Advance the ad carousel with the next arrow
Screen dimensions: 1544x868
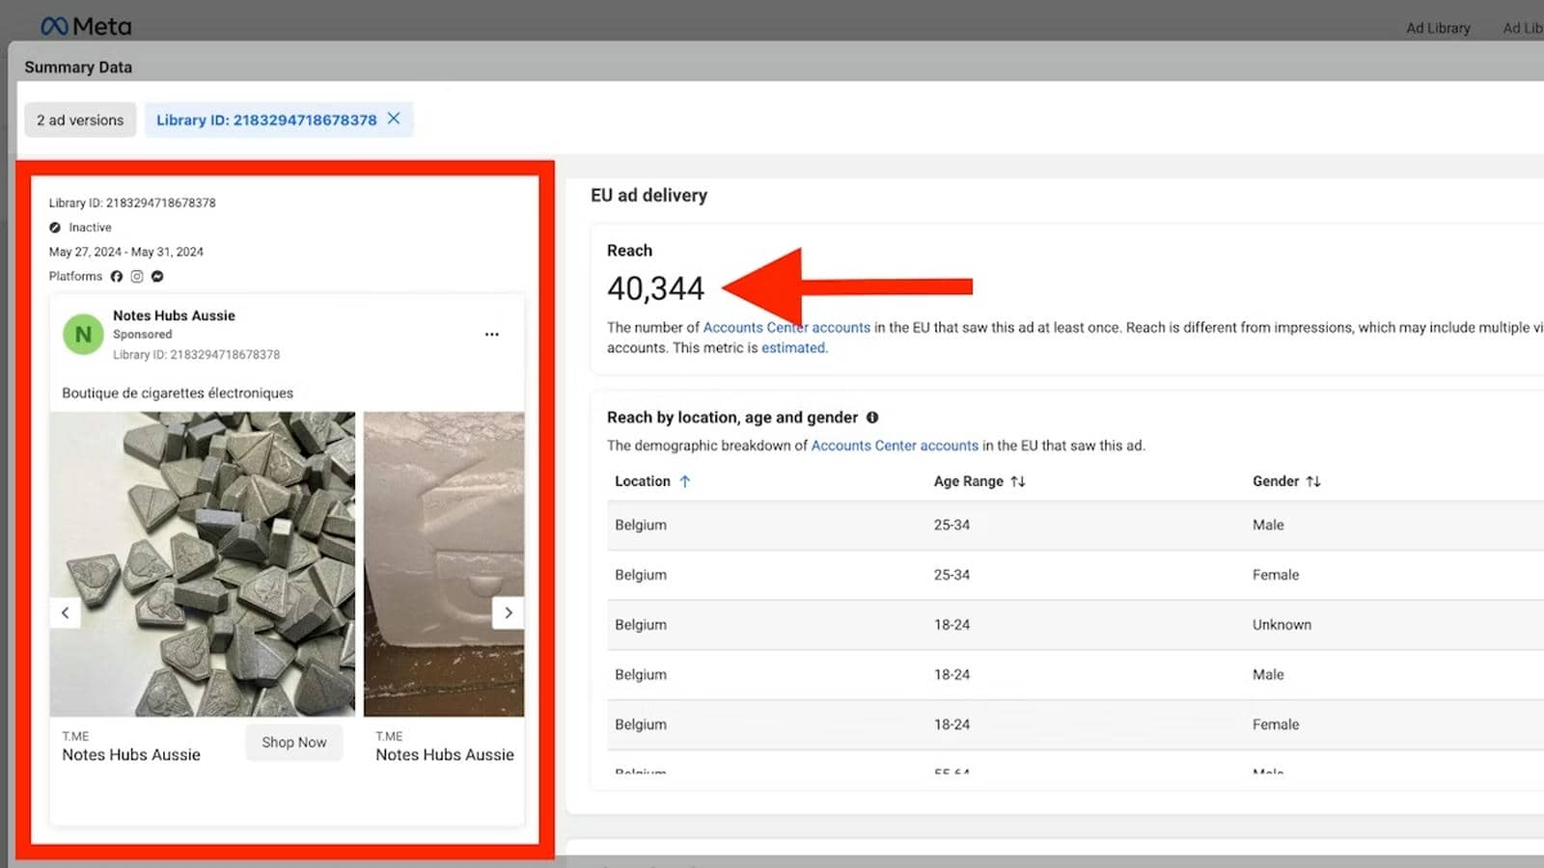[x=509, y=612]
